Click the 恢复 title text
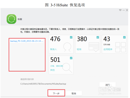Image resolution: width=130 pixels, height=98 pixels. tap(20, 19)
